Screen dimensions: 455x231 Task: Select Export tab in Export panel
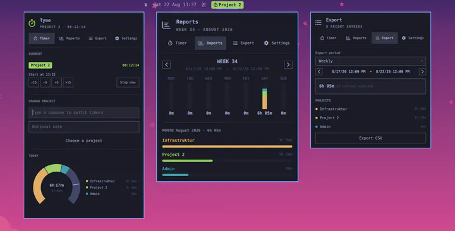(384, 38)
